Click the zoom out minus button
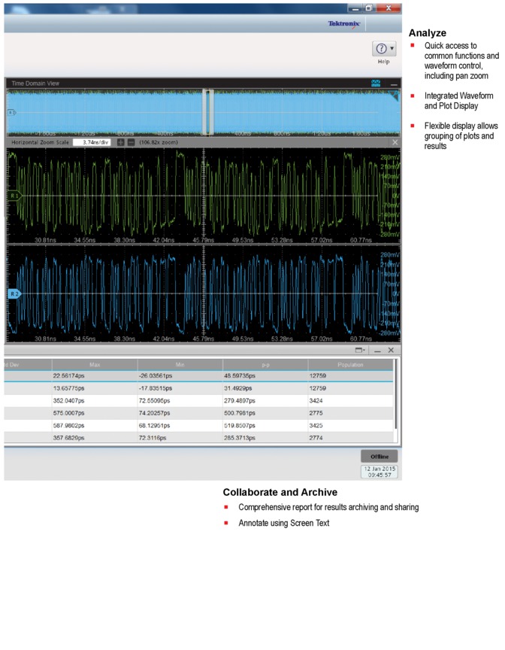The height and width of the screenshot is (650, 505). click(x=131, y=141)
